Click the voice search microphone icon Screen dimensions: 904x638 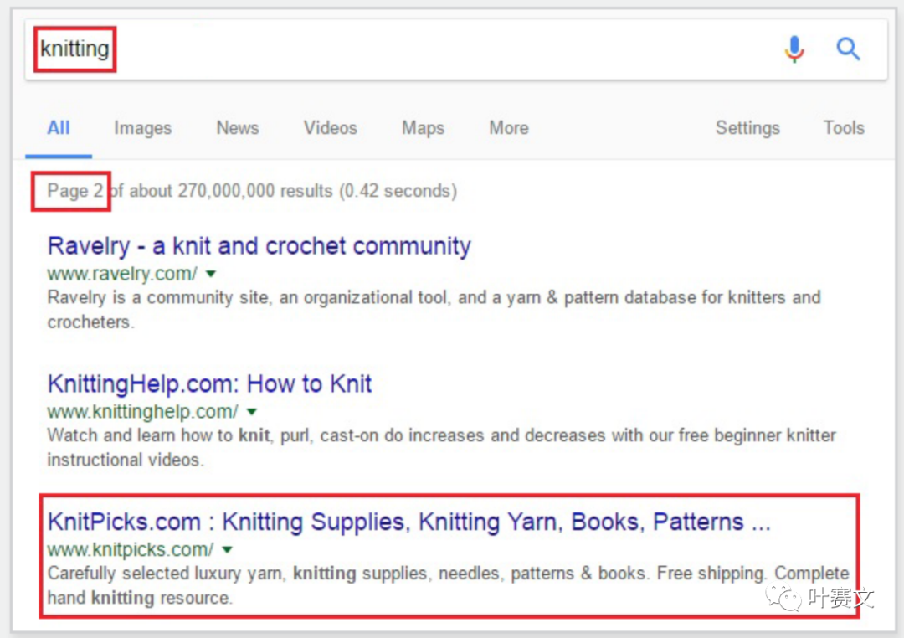(794, 49)
